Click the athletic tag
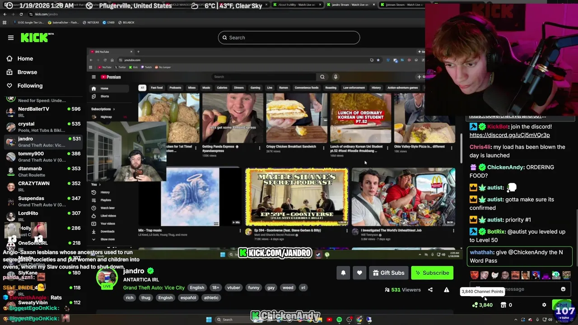578x325 pixels. pyautogui.click(x=211, y=298)
